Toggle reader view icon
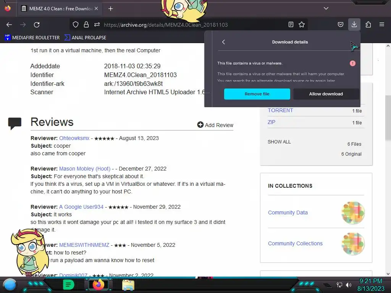 coord(291,24)
